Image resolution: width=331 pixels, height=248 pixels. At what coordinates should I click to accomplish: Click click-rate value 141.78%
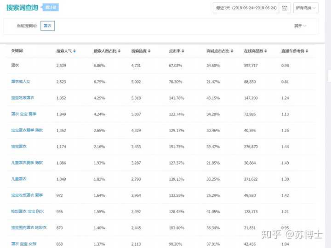click(176, 98)
